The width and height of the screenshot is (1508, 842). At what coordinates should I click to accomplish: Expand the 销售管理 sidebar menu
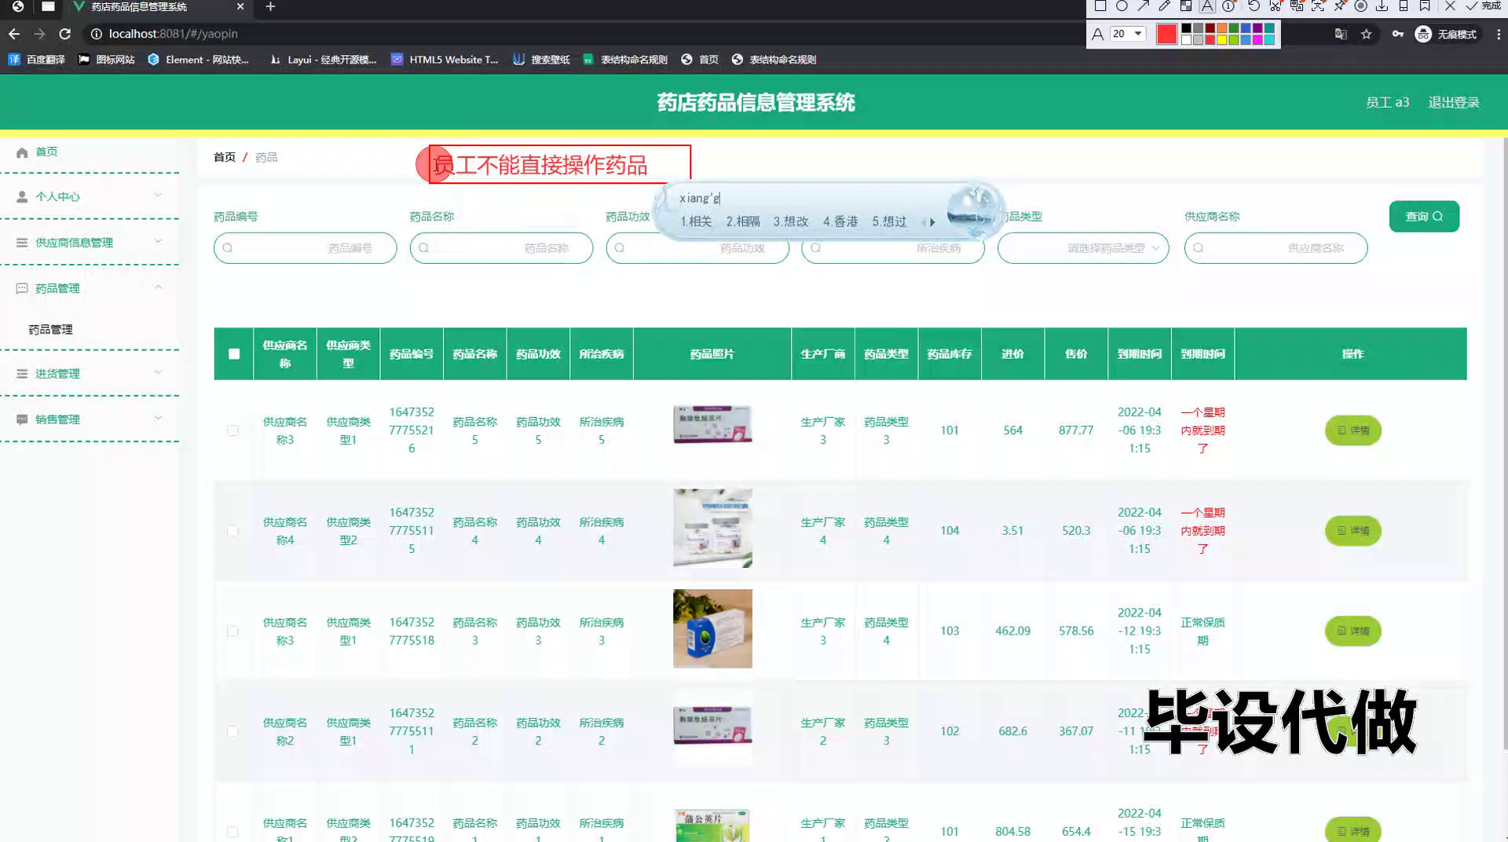click(90, 419)
